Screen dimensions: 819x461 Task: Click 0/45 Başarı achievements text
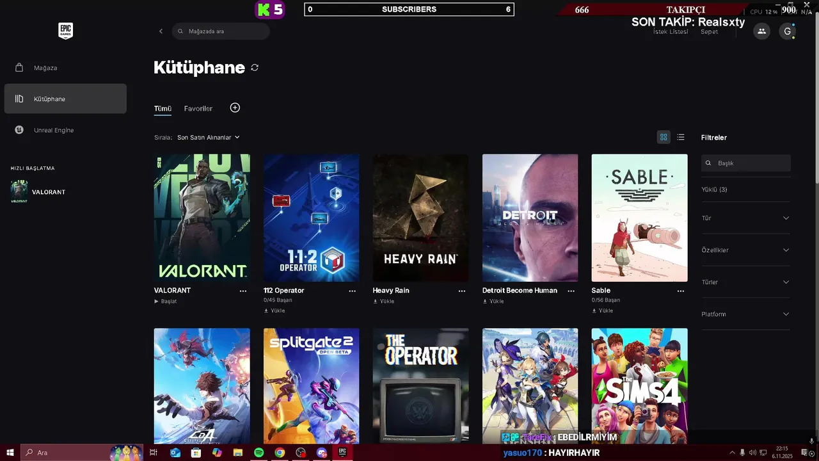pyautogui.click(x=278, y=300)
